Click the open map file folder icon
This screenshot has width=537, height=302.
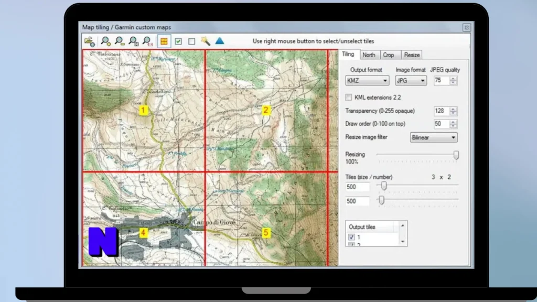point(90,41)
